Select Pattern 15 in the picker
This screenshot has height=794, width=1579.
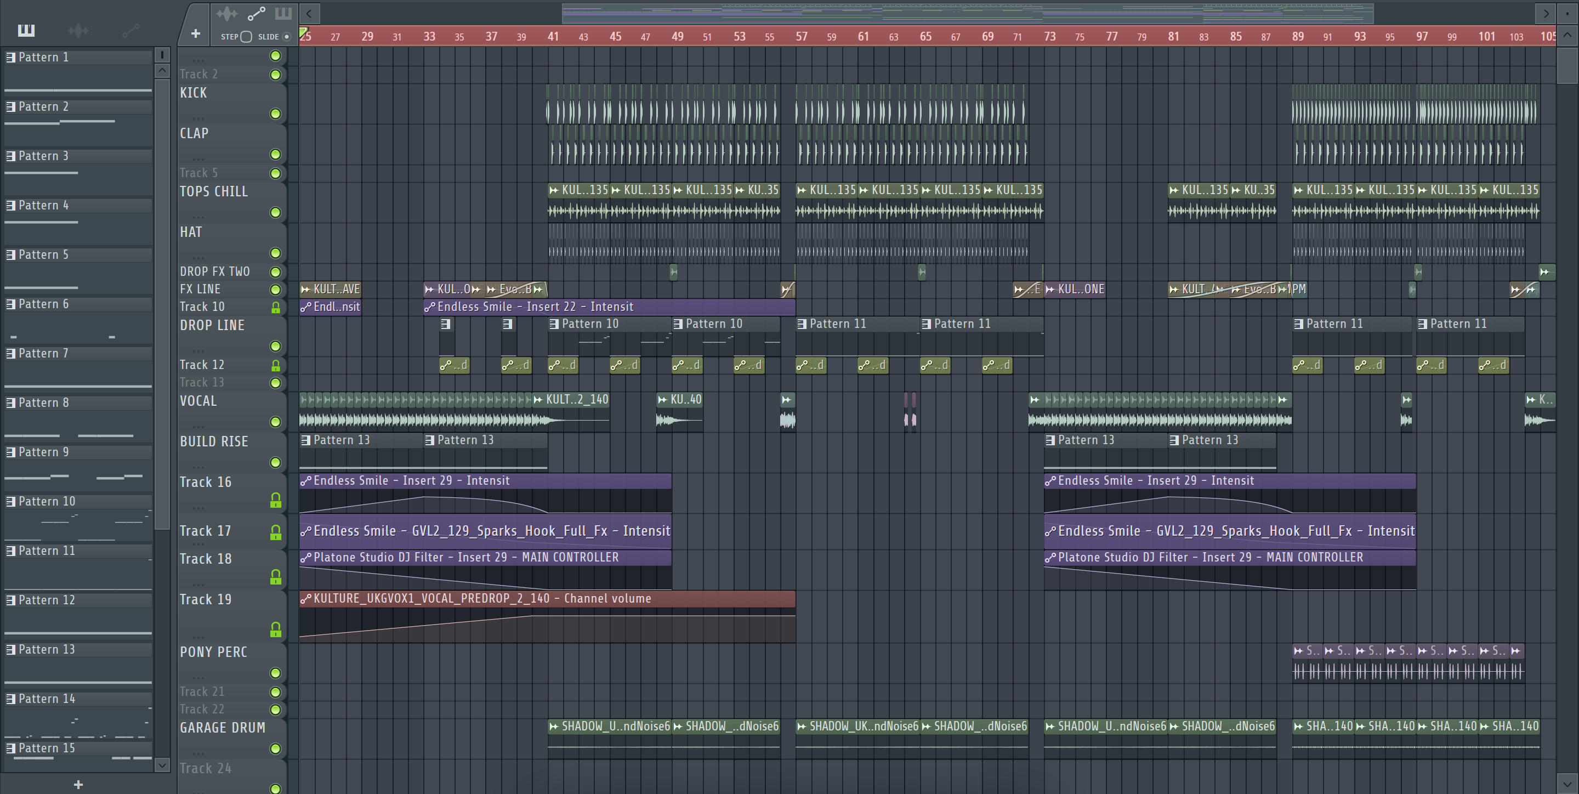point(78,748)
